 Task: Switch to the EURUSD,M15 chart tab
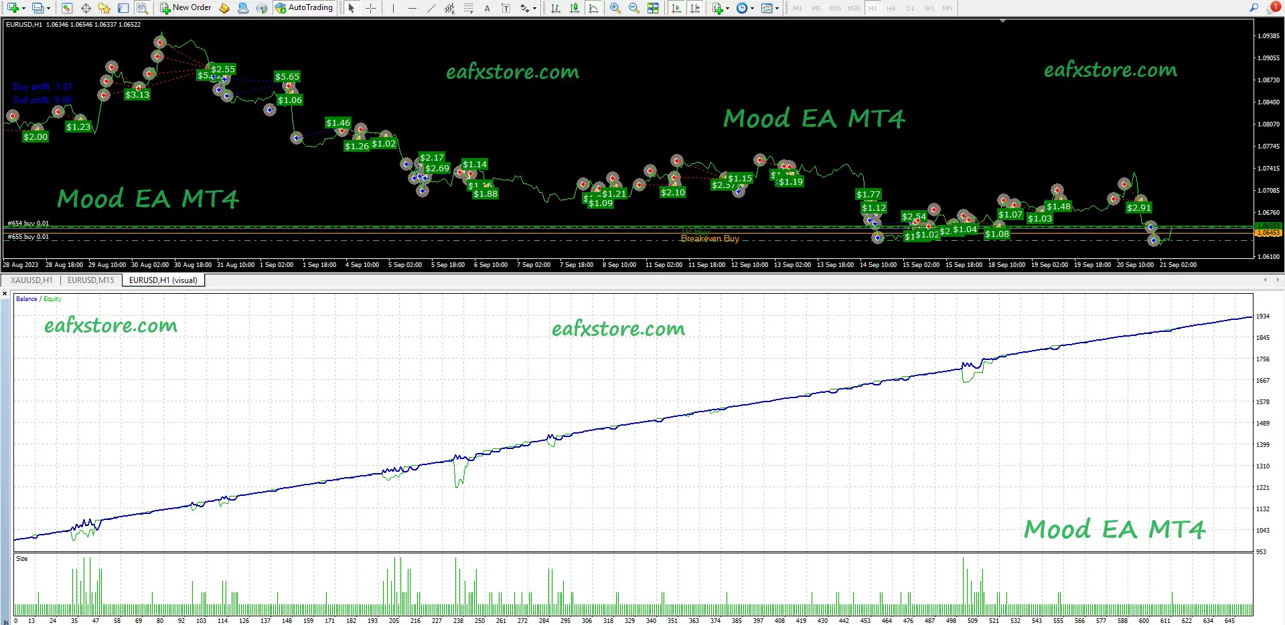point(90,280)
